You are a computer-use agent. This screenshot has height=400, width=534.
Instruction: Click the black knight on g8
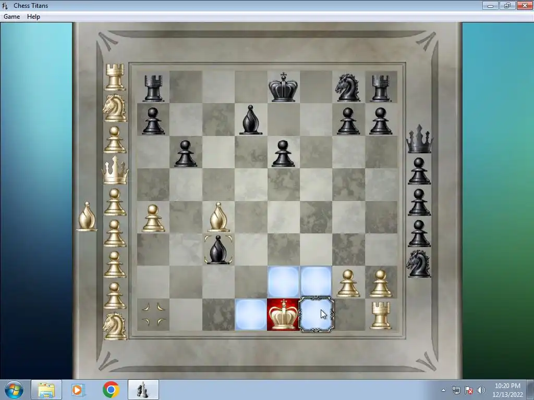[347, 87]
